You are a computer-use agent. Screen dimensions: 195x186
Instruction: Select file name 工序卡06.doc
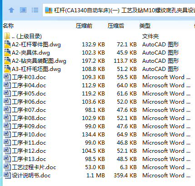(x=29, y=102)
